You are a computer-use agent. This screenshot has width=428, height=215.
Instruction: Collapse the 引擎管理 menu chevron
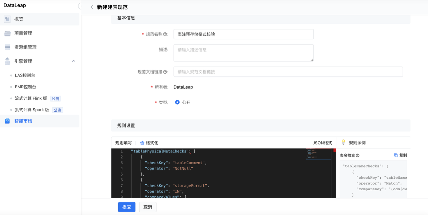click(x=74, y=61)
